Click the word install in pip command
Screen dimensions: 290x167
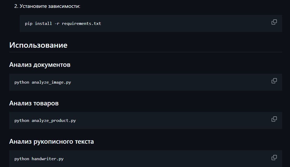pos(43,24)
